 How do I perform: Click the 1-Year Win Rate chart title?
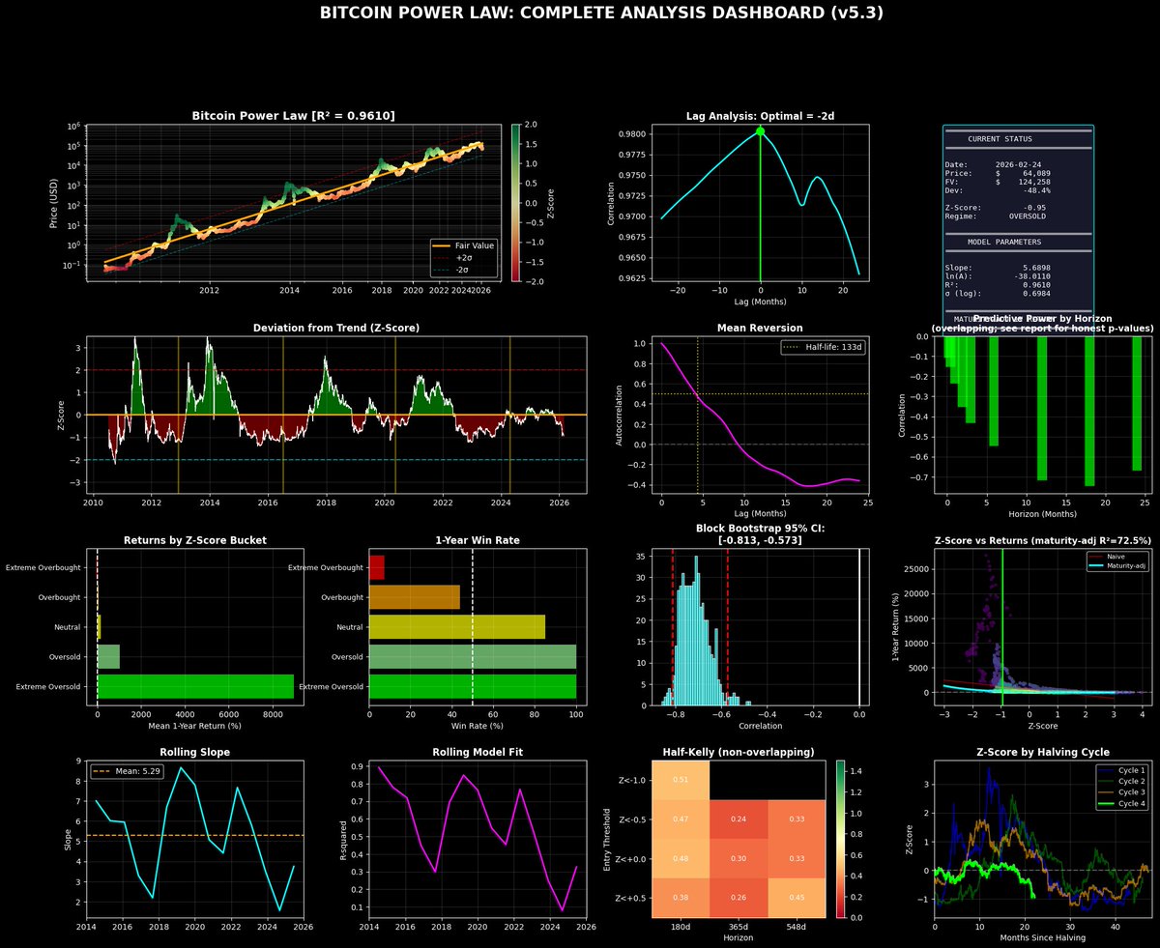click(478, 541)
